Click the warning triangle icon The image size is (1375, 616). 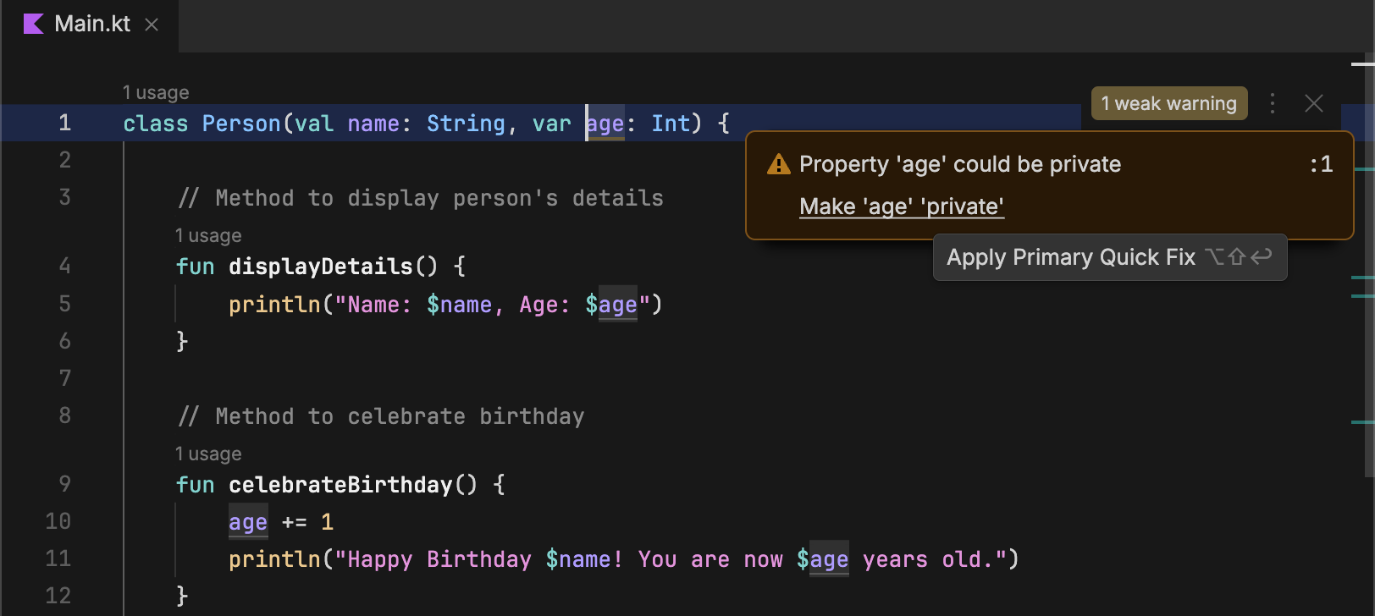778,164
